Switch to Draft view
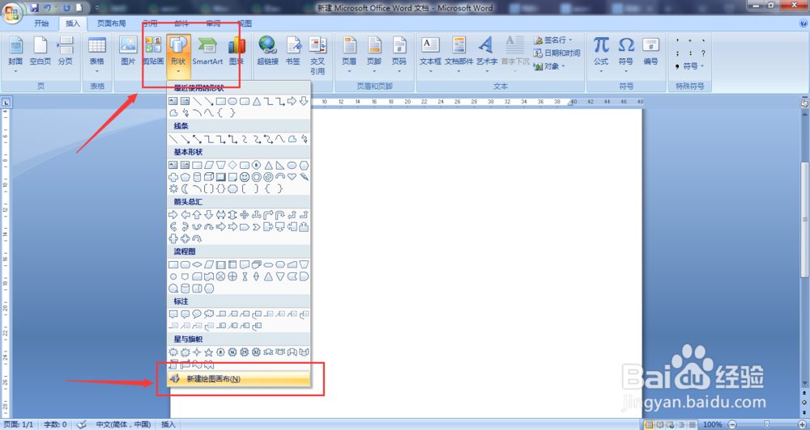This screenshot has width=810, height=430. 693,424
